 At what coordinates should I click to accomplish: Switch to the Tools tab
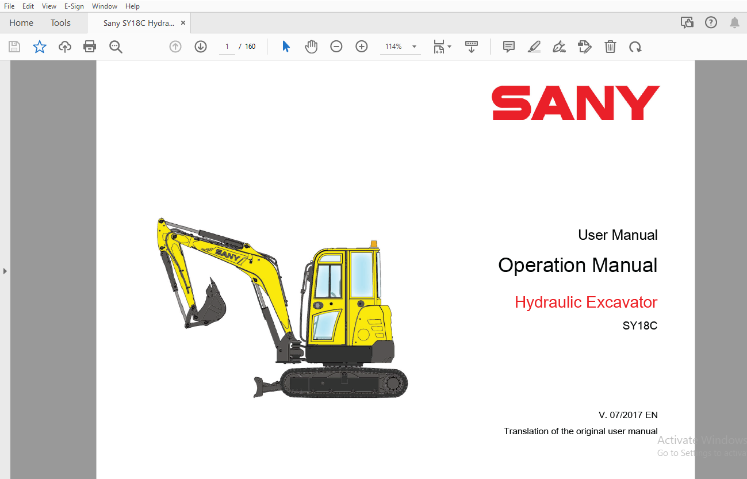click(x=60, y=23)
